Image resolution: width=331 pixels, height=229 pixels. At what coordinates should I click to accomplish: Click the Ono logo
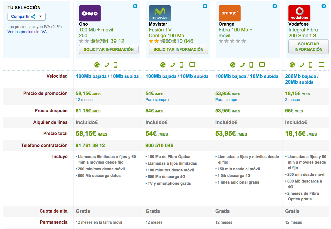tap(90, 13)
